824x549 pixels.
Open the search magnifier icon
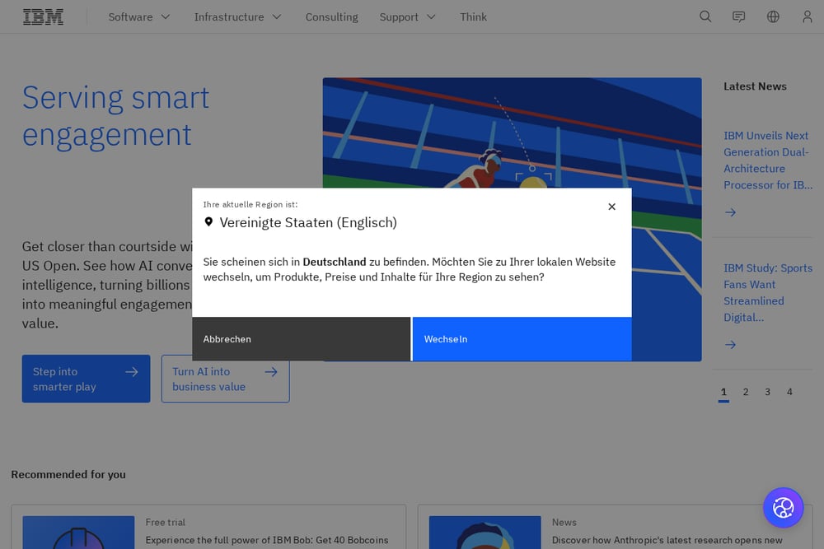click(705, 16)
